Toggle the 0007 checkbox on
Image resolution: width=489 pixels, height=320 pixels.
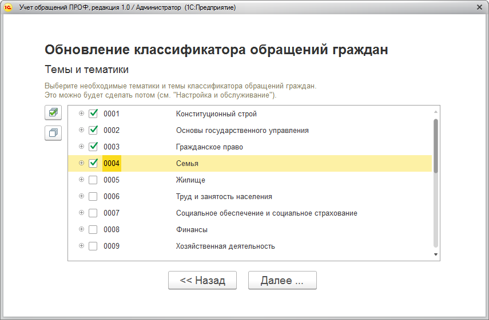coord(93,213)
